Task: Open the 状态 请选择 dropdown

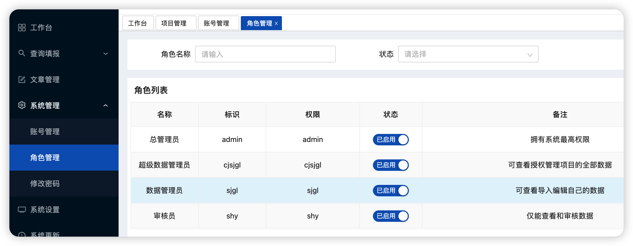Action: pos(468,54)
